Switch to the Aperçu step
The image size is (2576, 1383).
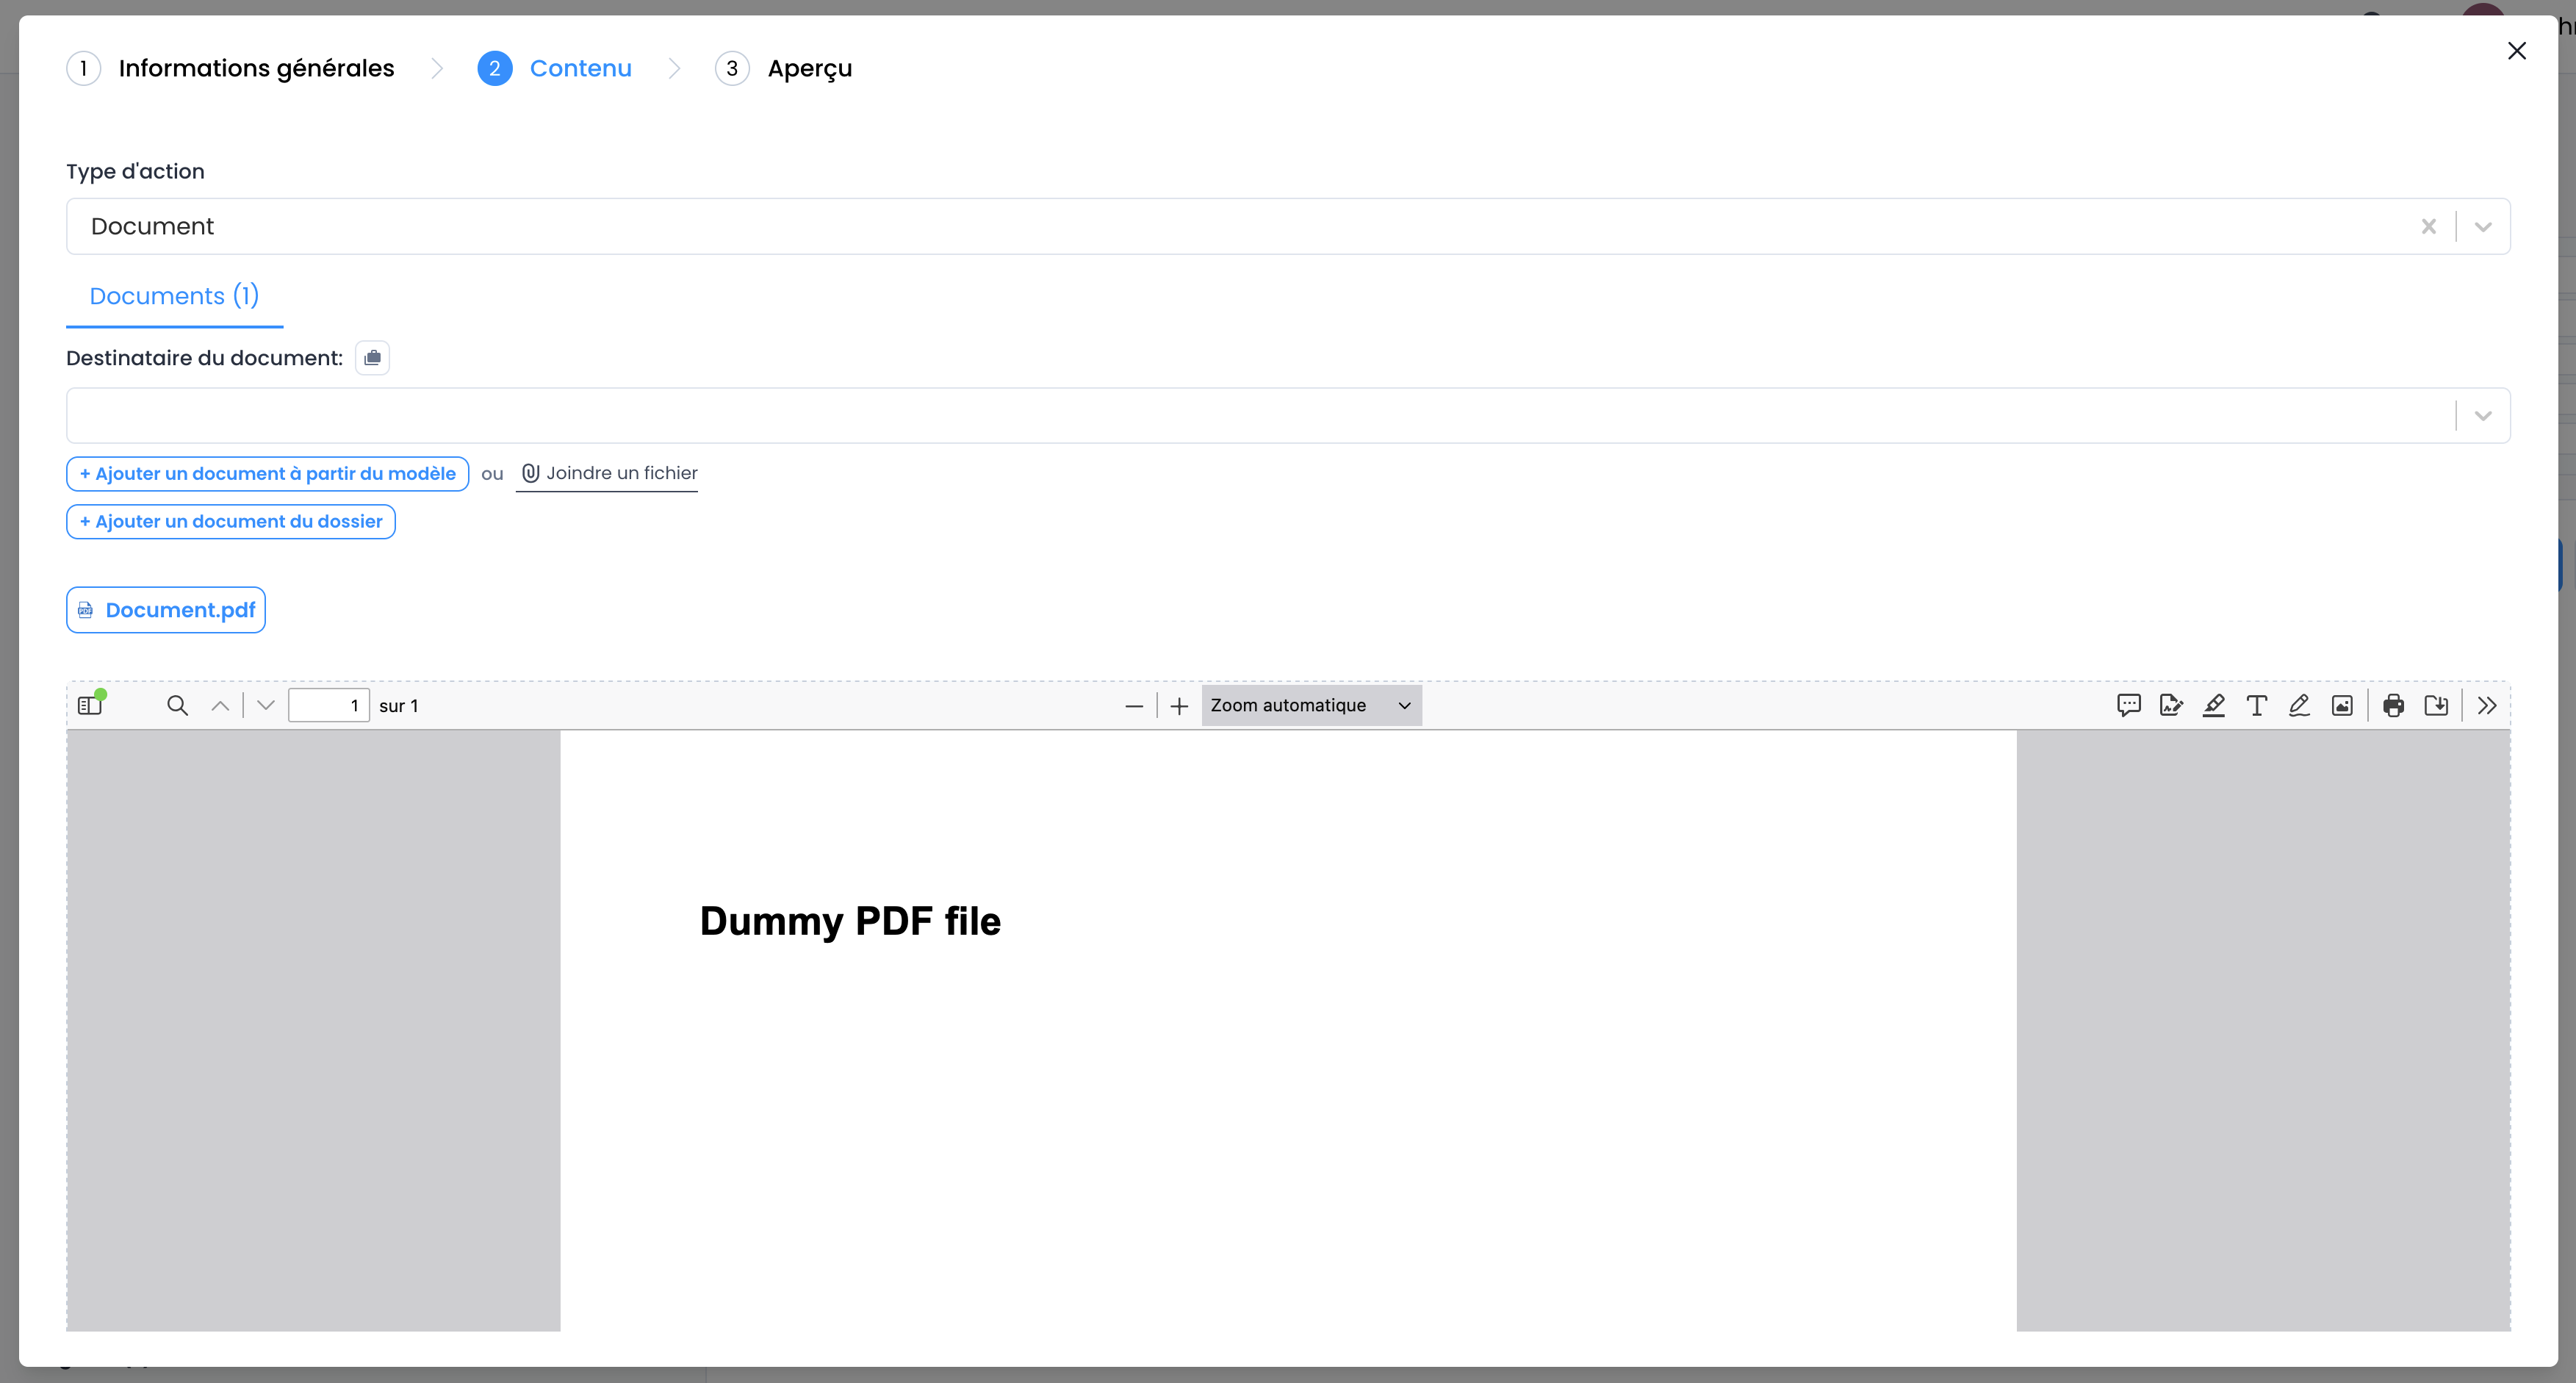tap(808, 68)
